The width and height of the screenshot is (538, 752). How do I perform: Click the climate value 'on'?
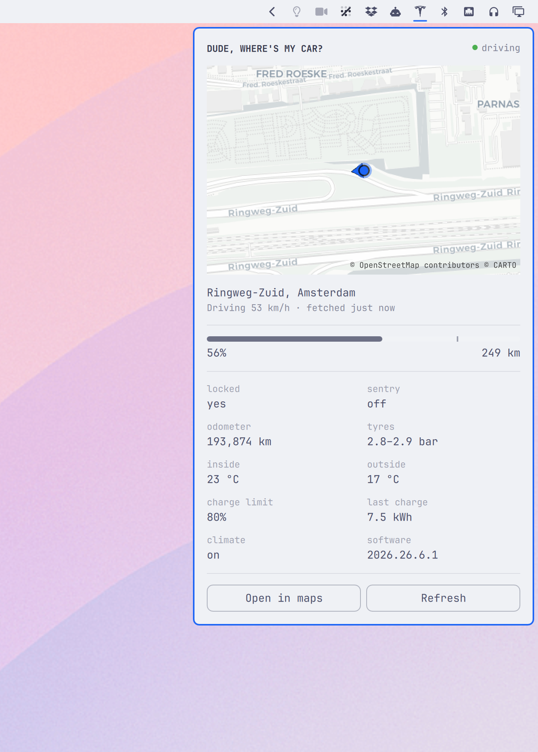(x=213, y=555)
